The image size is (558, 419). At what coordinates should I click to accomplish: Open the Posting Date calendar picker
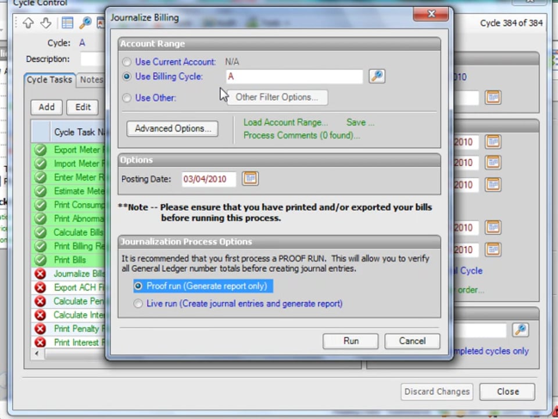tap(250, 178)
